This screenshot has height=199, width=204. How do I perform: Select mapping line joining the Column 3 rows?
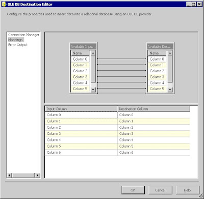click(121, 76)
